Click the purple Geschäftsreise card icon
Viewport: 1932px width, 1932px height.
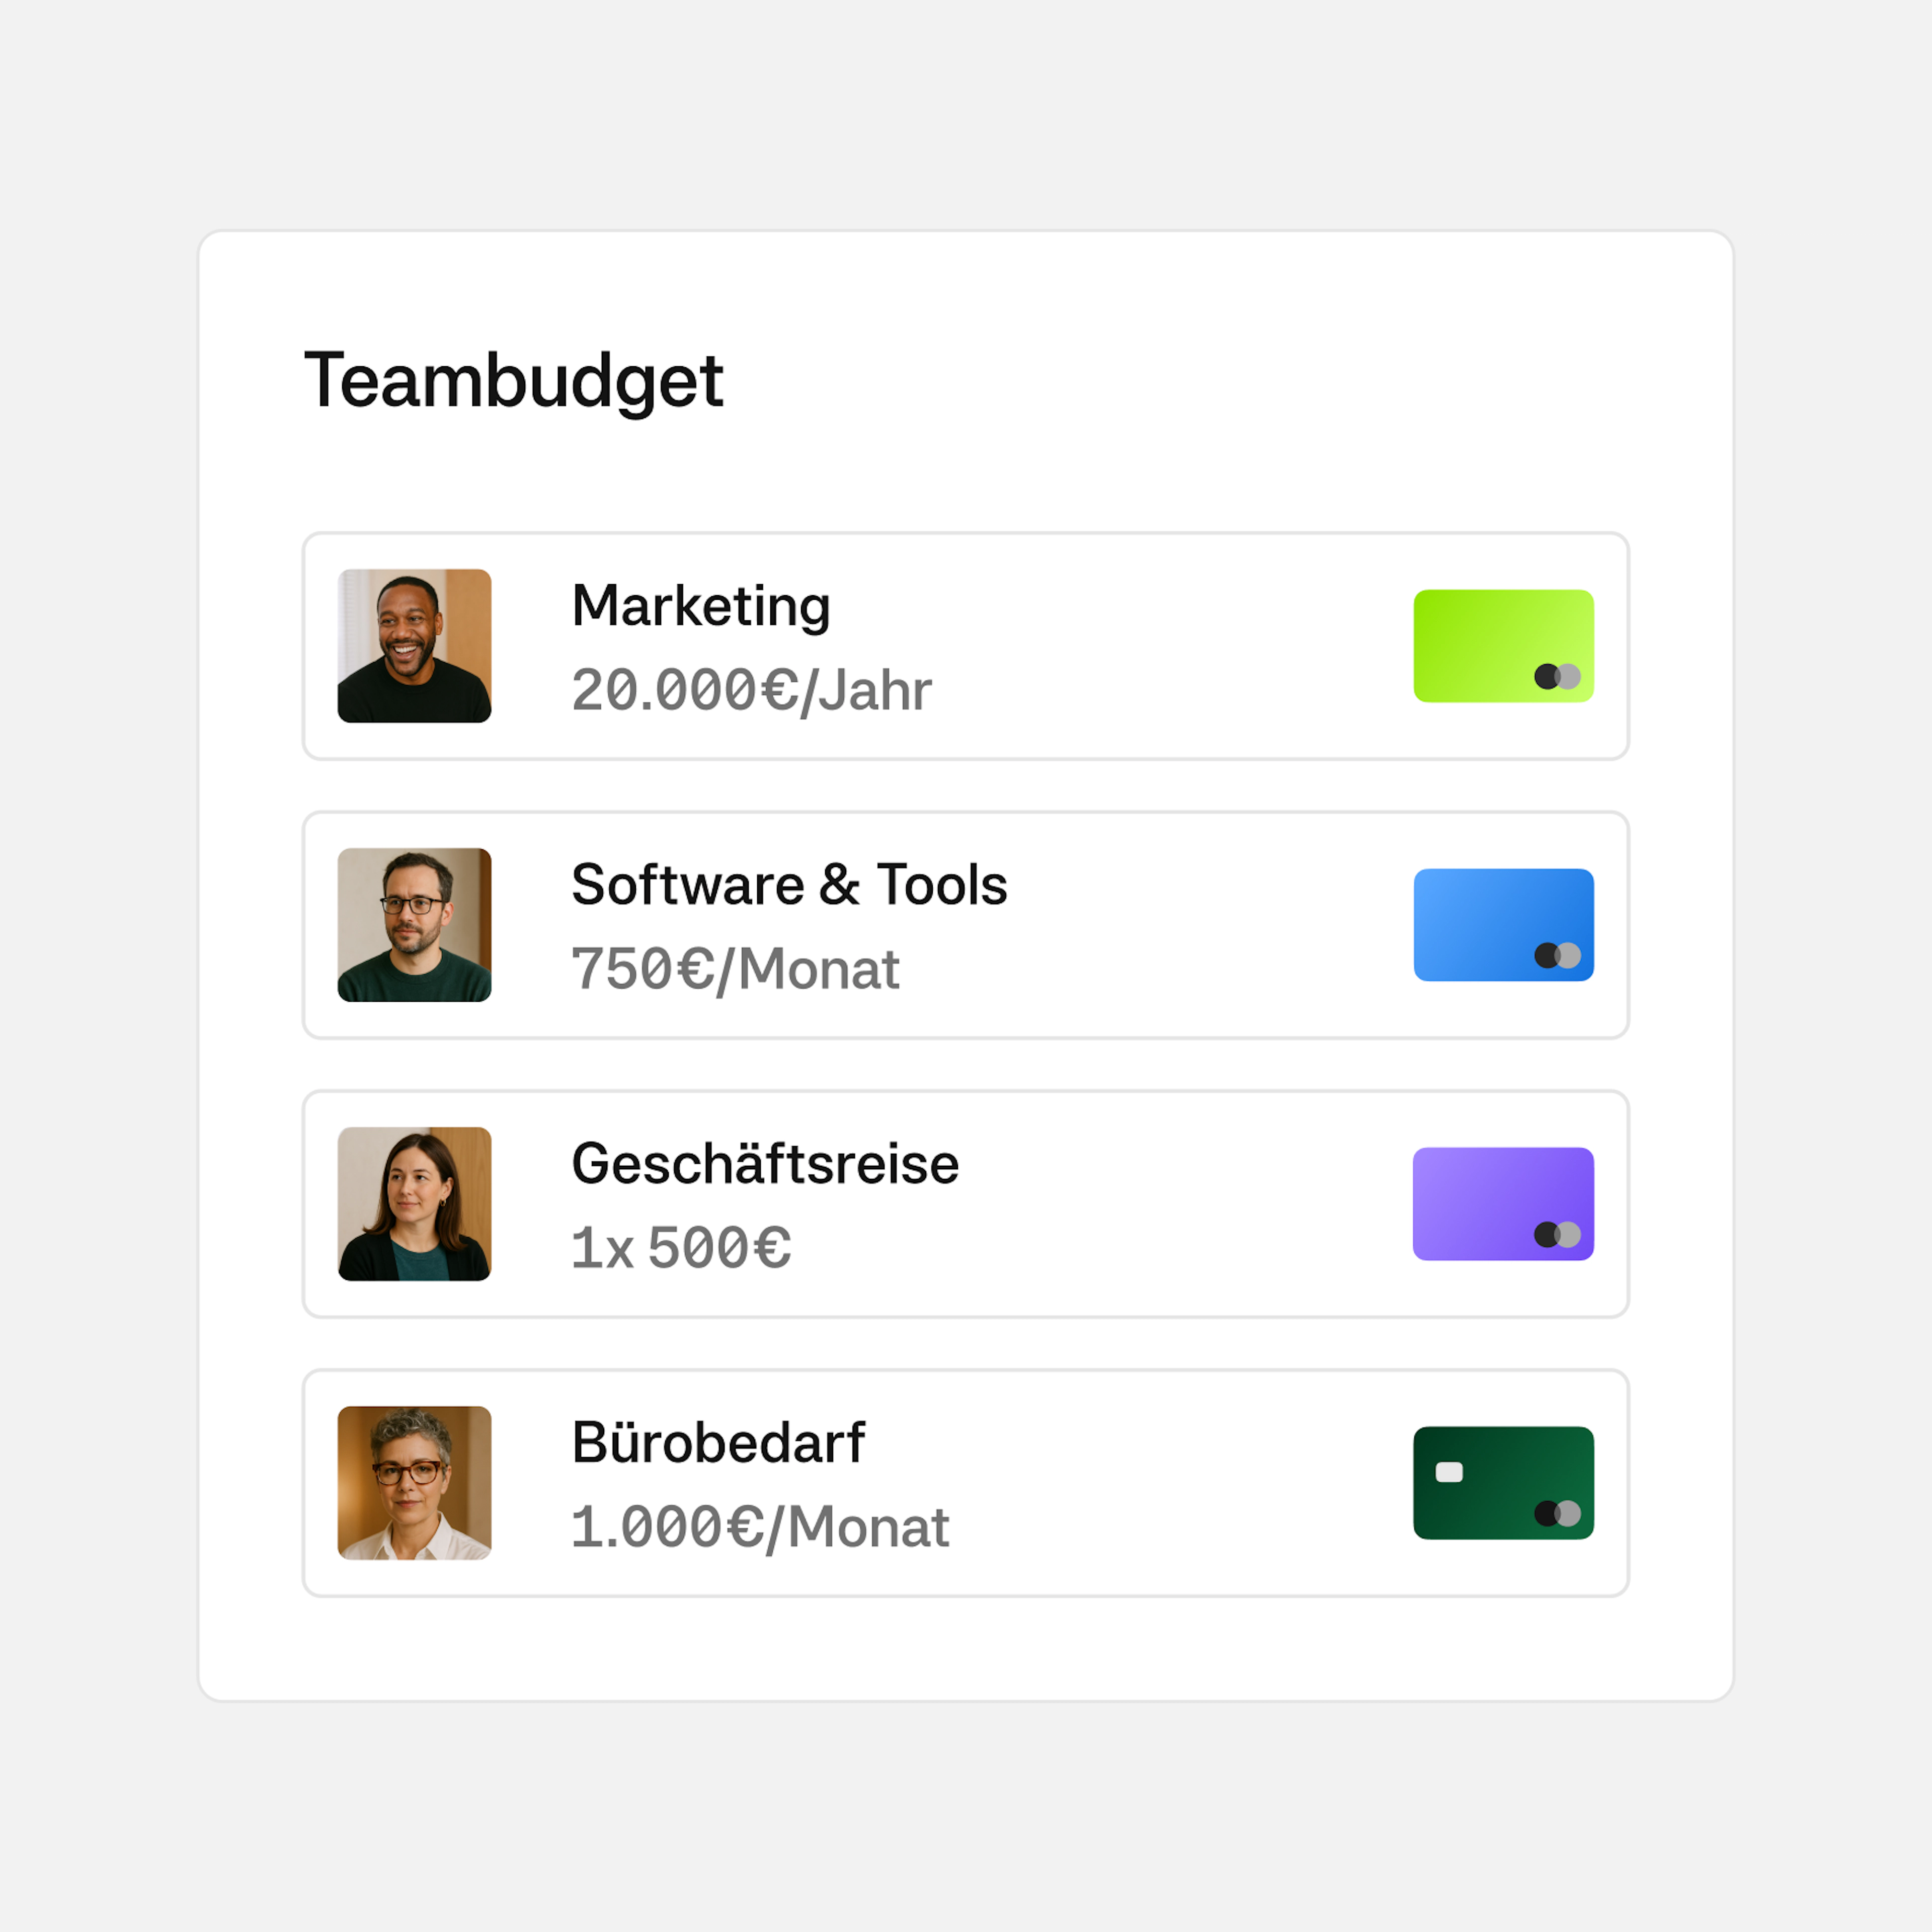[1503, 1204]
